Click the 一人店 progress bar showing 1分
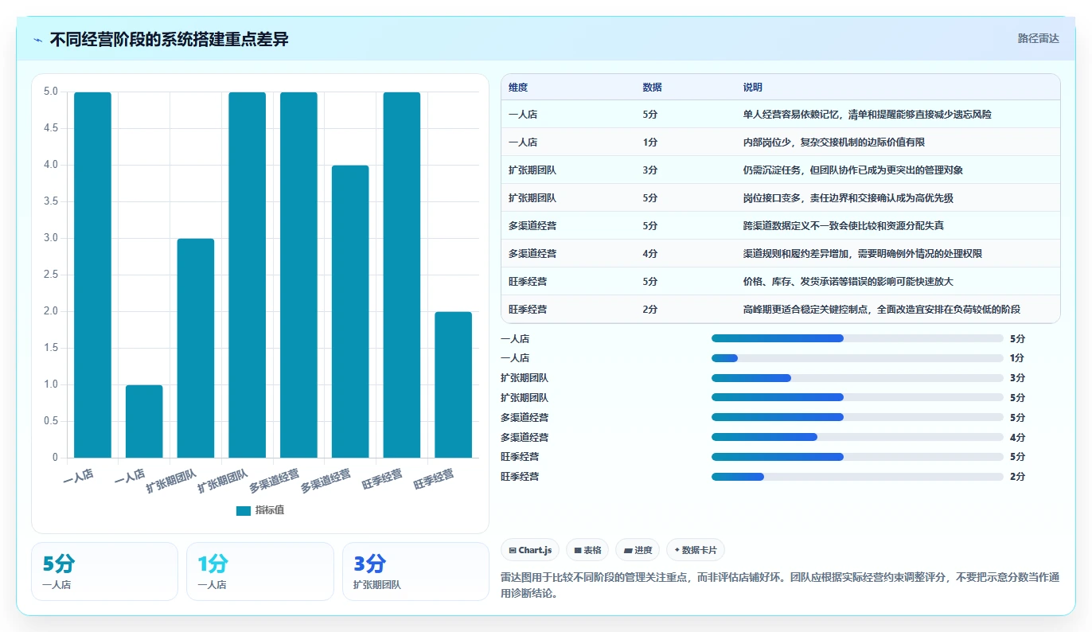Image resolution: width=1092 pixels, height=632 pixels. point(857,358)
